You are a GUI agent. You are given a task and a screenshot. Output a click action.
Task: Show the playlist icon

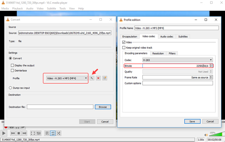pyautogui.click(x=47, y=133)
